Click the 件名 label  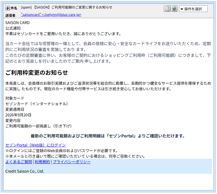click(14, 8)
